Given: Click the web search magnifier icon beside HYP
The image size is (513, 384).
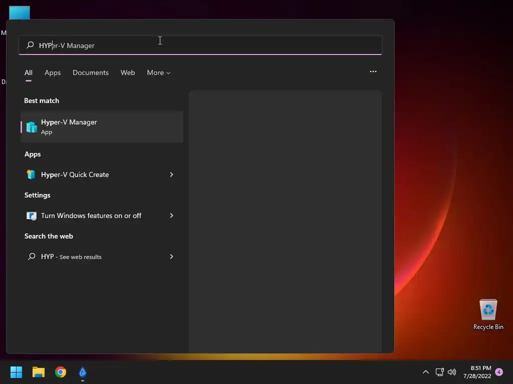Looking at the screenshot, I should [32, 256].
